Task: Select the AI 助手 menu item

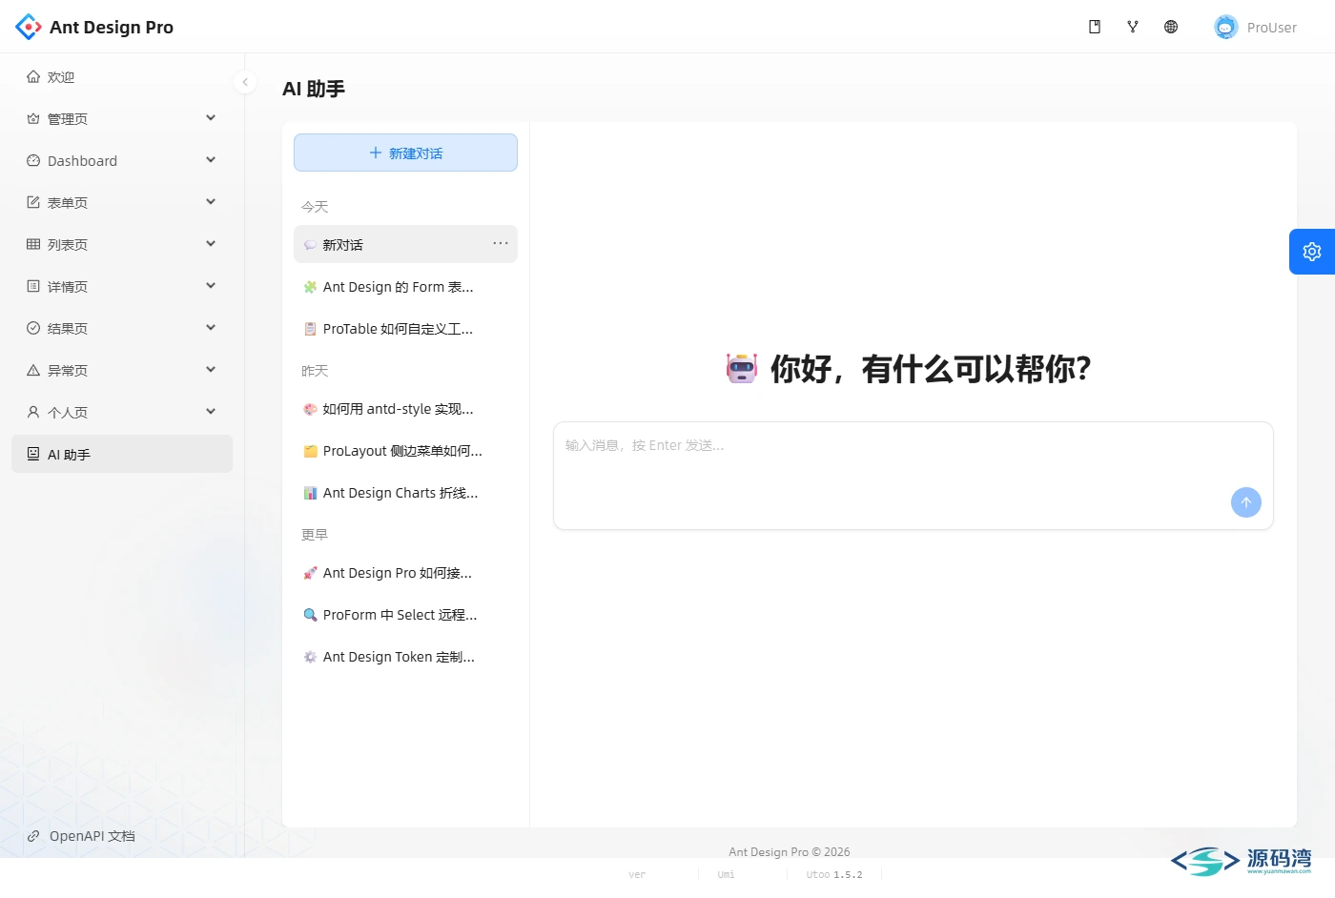Action: point(122,454)
